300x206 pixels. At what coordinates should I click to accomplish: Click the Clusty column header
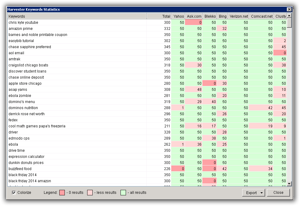click(x=280, y=16)
